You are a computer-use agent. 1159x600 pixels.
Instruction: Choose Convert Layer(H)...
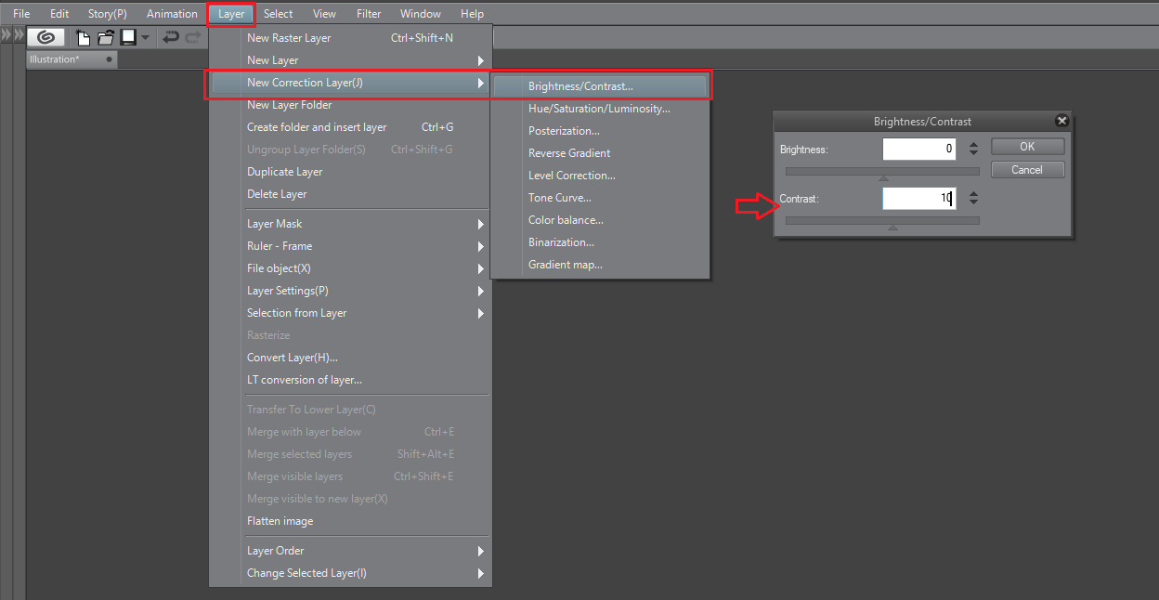coord(350,358)
